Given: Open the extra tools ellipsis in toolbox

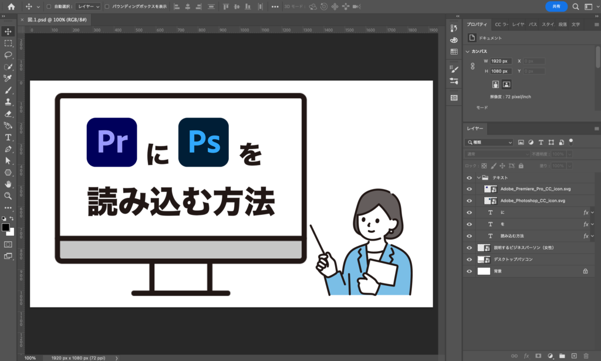Looking at the screenshot, I should tap(8, 208).
